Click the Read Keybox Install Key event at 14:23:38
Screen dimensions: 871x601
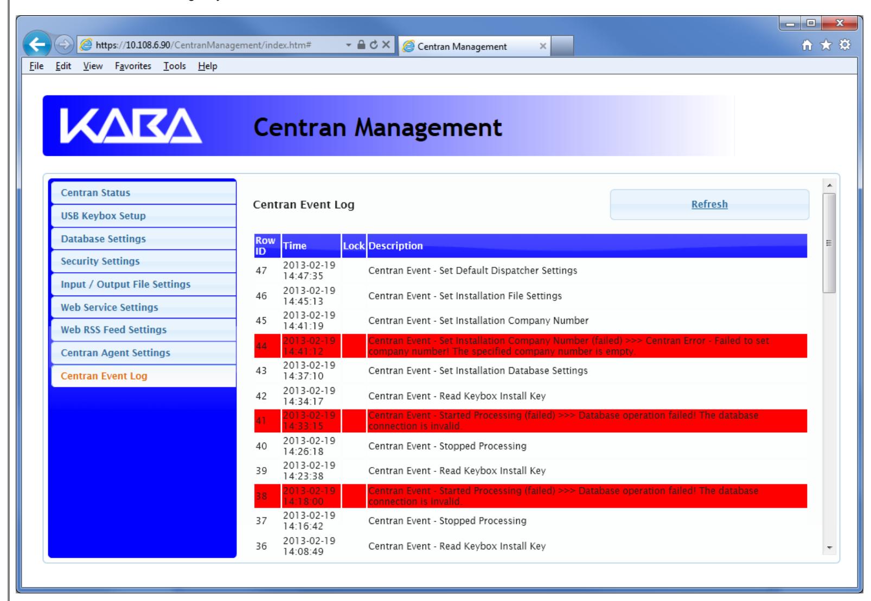pos(457,471)
